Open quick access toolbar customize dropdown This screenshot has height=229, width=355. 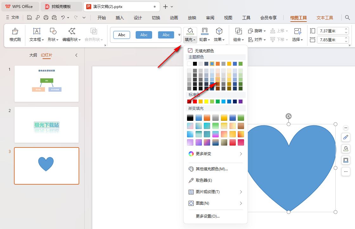click(x=84, y=17)
